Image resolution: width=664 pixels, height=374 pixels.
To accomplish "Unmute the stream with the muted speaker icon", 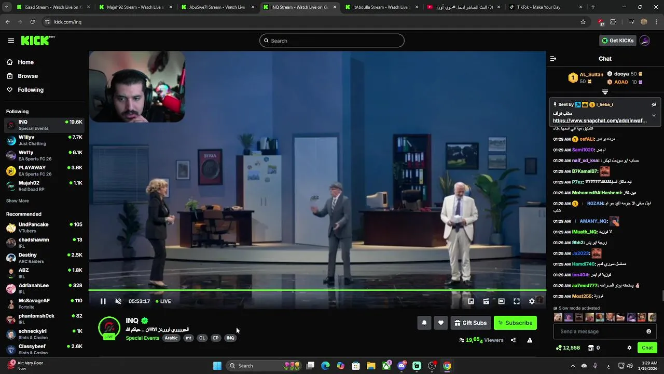I will (x=118, y=301).
